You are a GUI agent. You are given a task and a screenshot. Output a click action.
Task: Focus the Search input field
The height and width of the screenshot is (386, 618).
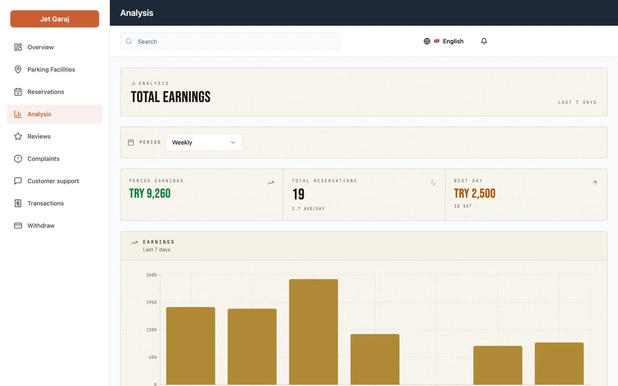tap(230, 41)
